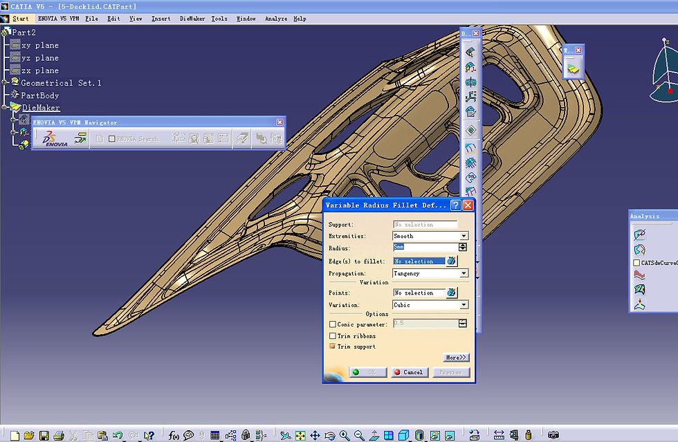
Task: Activate the Pan view tool
Action: click(315, 435)
